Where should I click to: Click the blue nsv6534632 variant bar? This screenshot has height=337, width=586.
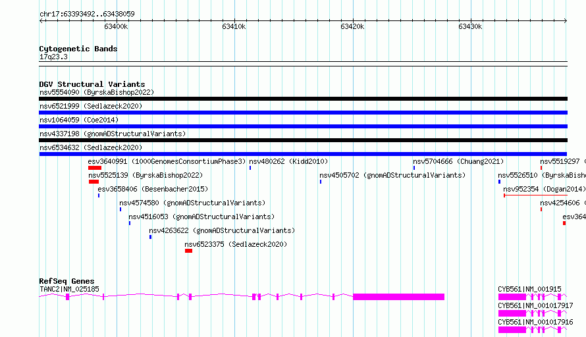[x=303, y=154]
